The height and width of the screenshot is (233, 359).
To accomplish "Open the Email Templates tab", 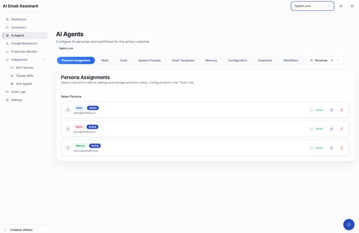I will coord(183,61).
